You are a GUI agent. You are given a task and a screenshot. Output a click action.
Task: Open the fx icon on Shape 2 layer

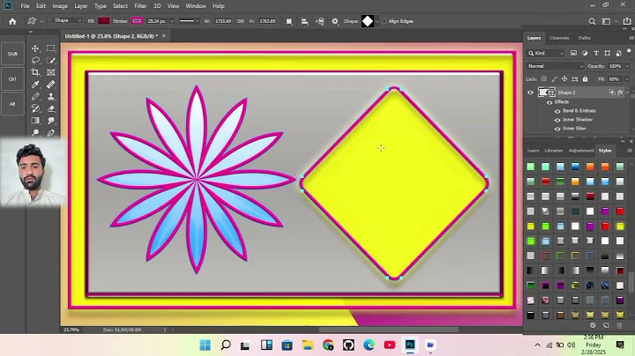pos(620,93)
